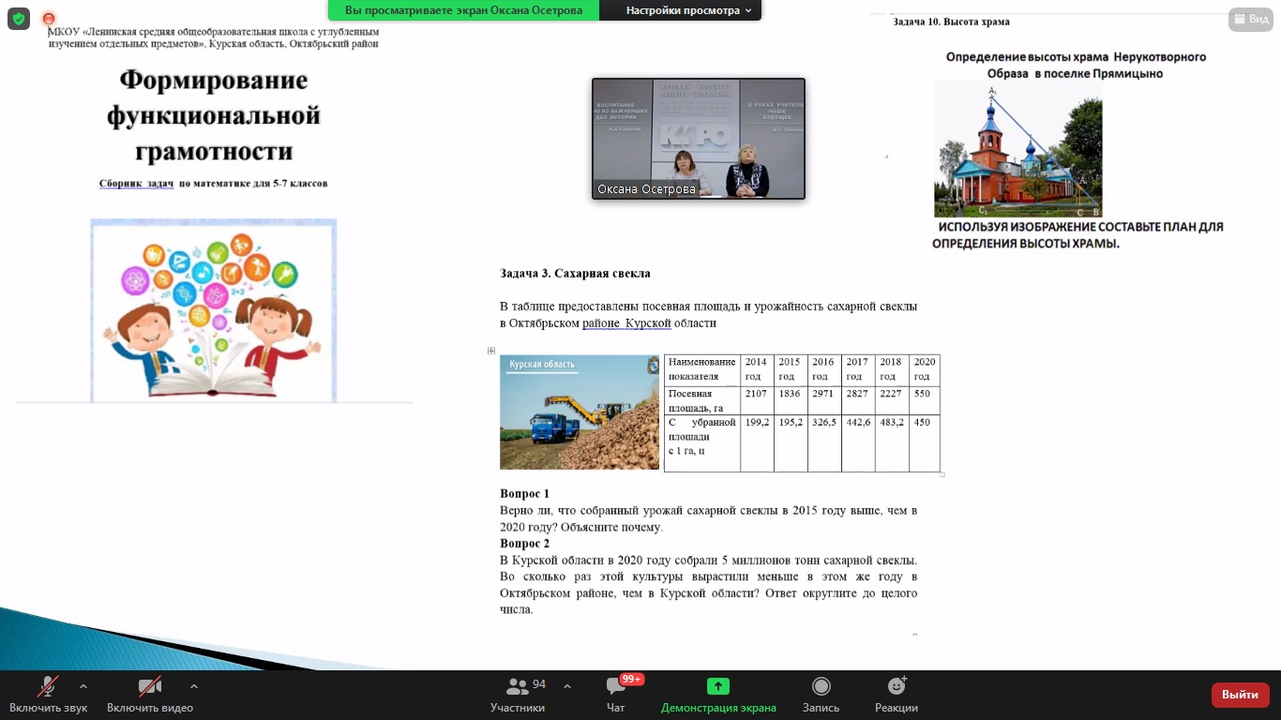Click table cell 2227 for 2018
The image size is (1281, 720).
click(892, 400)
